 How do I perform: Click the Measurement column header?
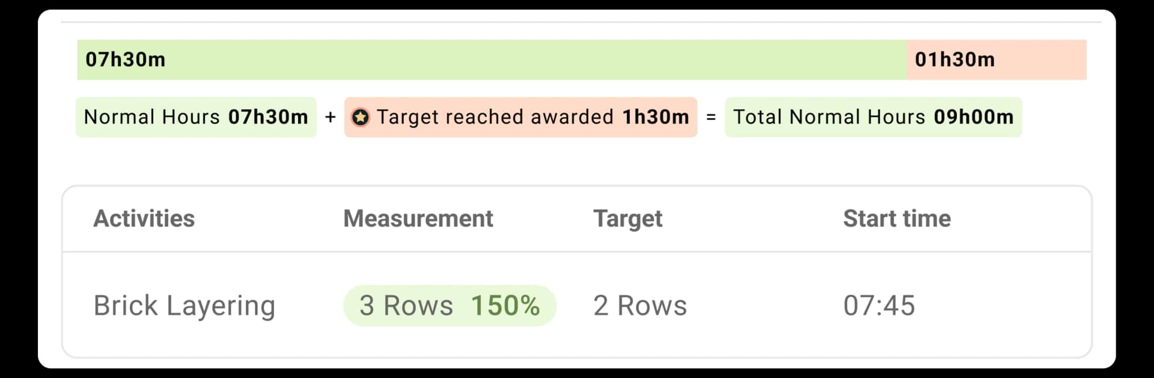418,218
